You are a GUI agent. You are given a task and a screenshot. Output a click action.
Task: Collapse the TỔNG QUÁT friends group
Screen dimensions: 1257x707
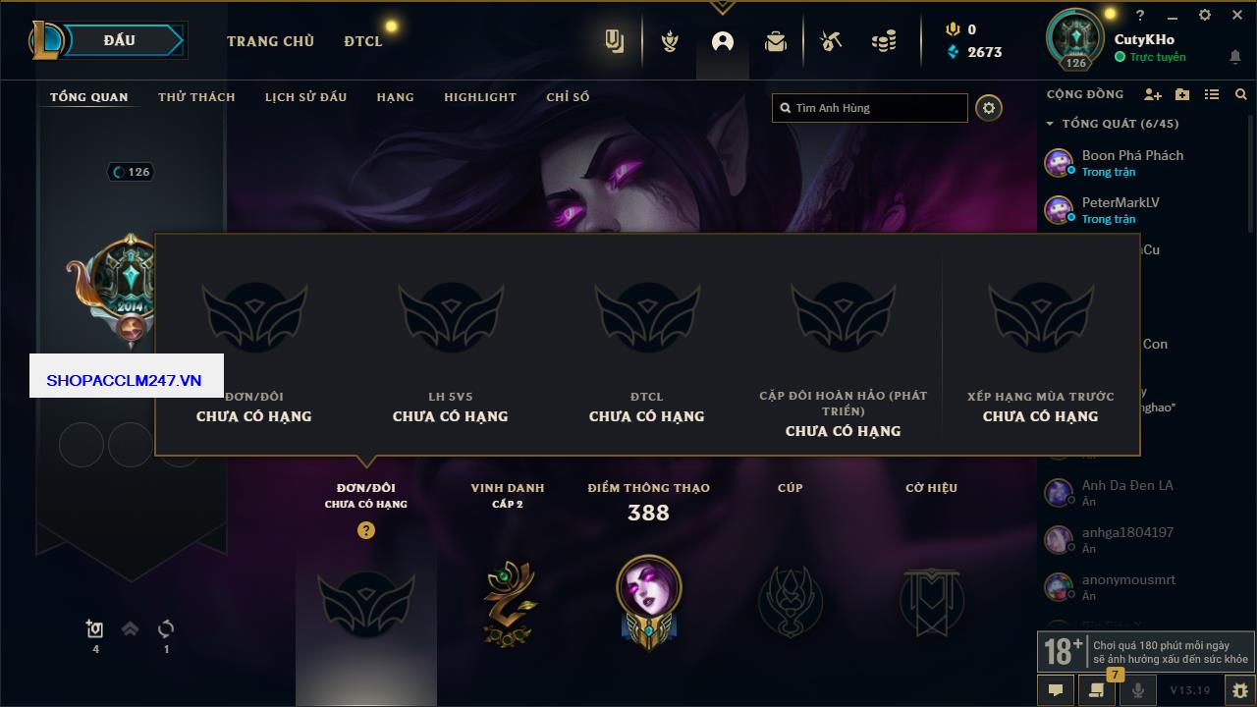(1050, 124)
